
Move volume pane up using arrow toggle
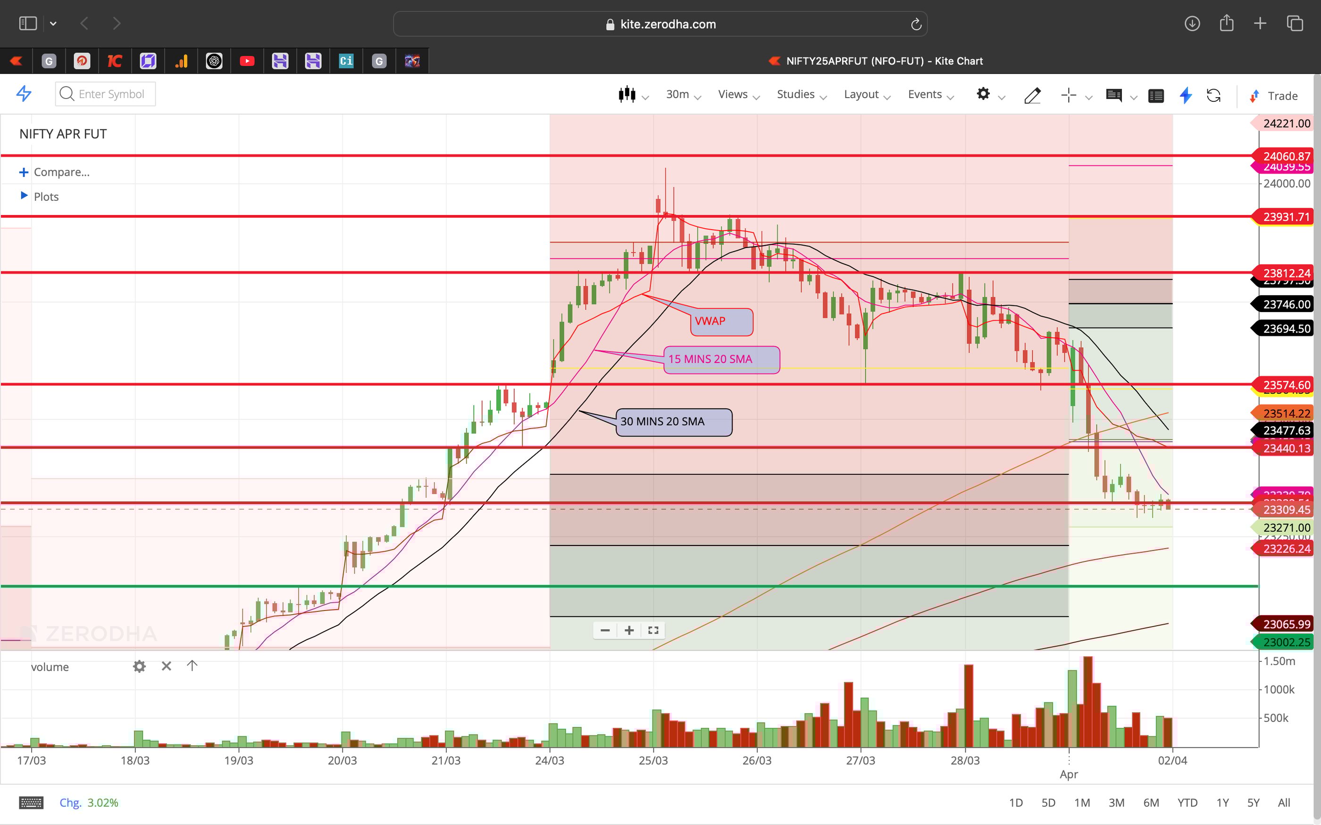click(192, 666)
